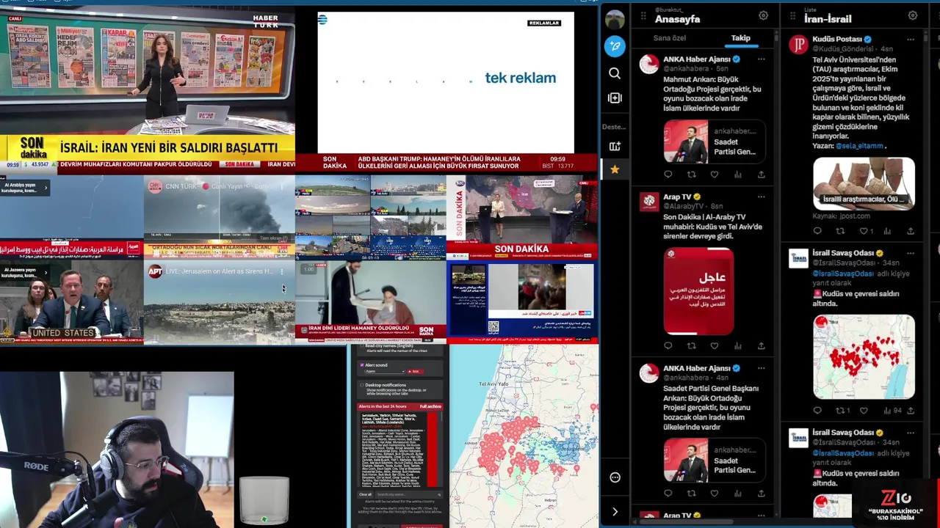Click the Clear all button

[365, 494]
